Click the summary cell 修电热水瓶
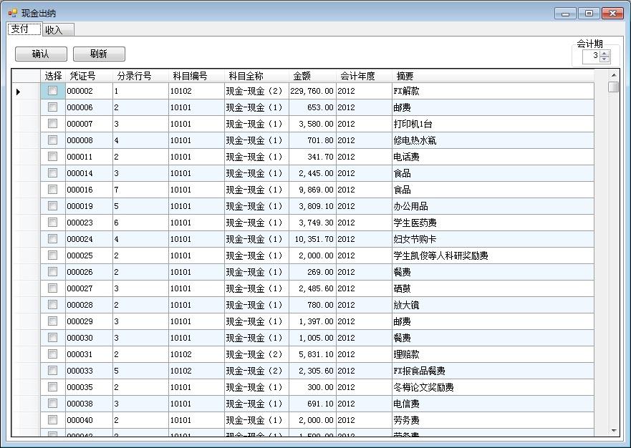 (x=493, y=140)
